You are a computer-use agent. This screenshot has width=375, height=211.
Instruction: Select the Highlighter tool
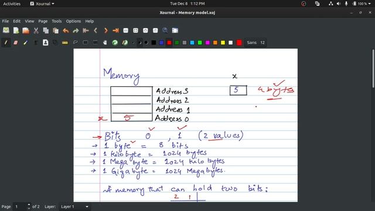click(x=26, y=43)
